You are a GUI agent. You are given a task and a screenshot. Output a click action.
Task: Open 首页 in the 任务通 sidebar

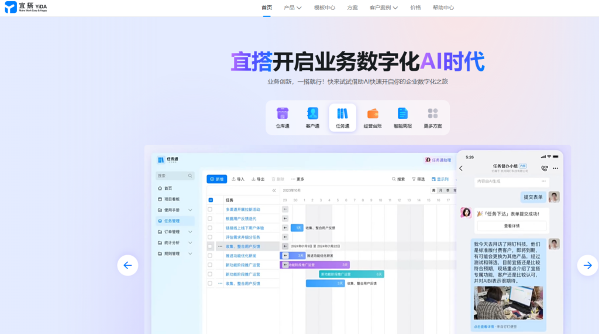pyautogui.click(x=168, y=189)
